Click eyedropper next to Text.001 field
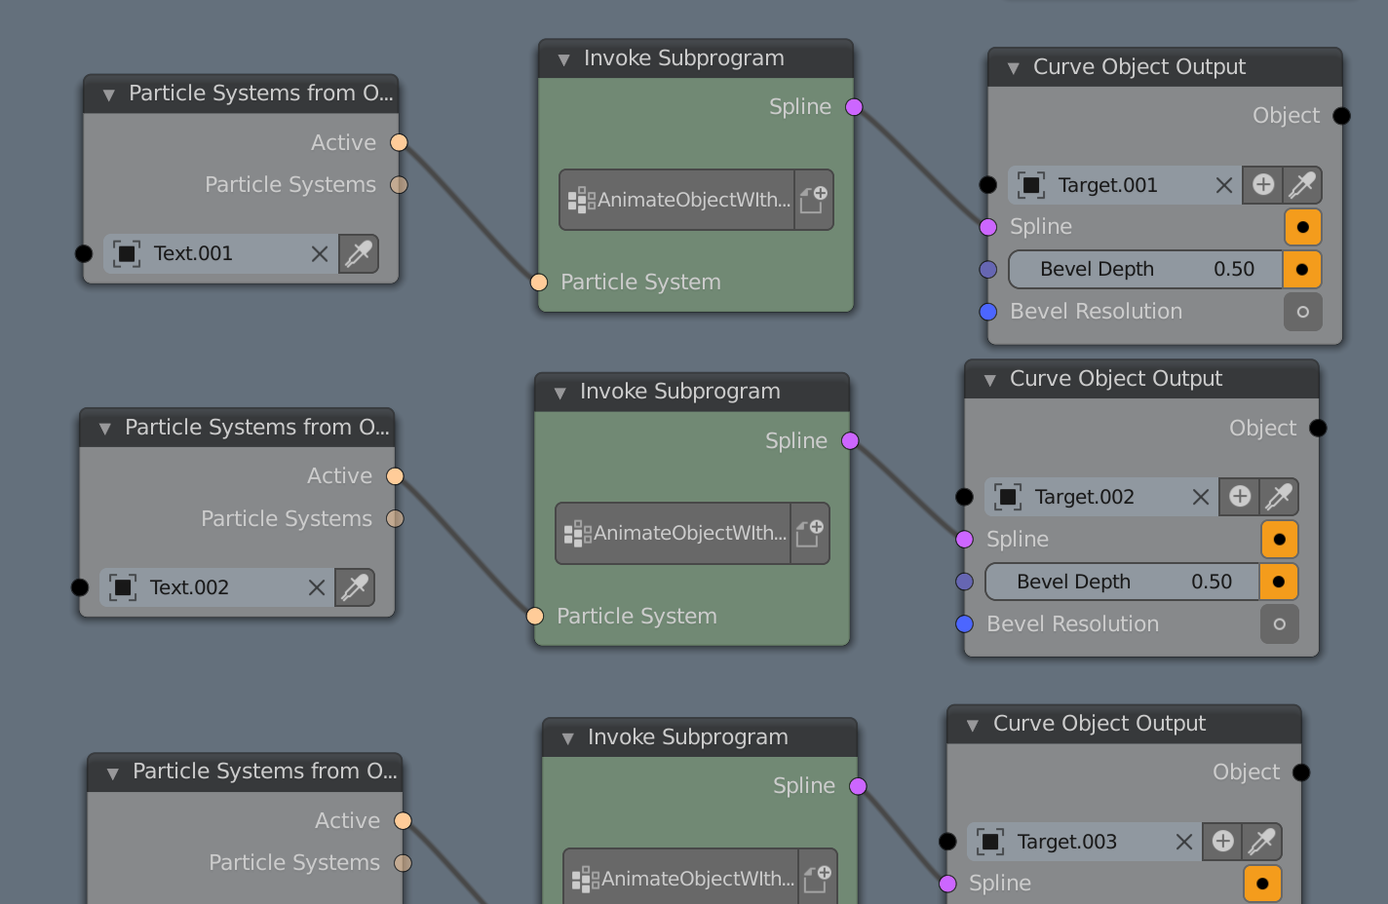Image resolution: width=1388 pixels, height=904 pixels. click(x=359, y=253)
